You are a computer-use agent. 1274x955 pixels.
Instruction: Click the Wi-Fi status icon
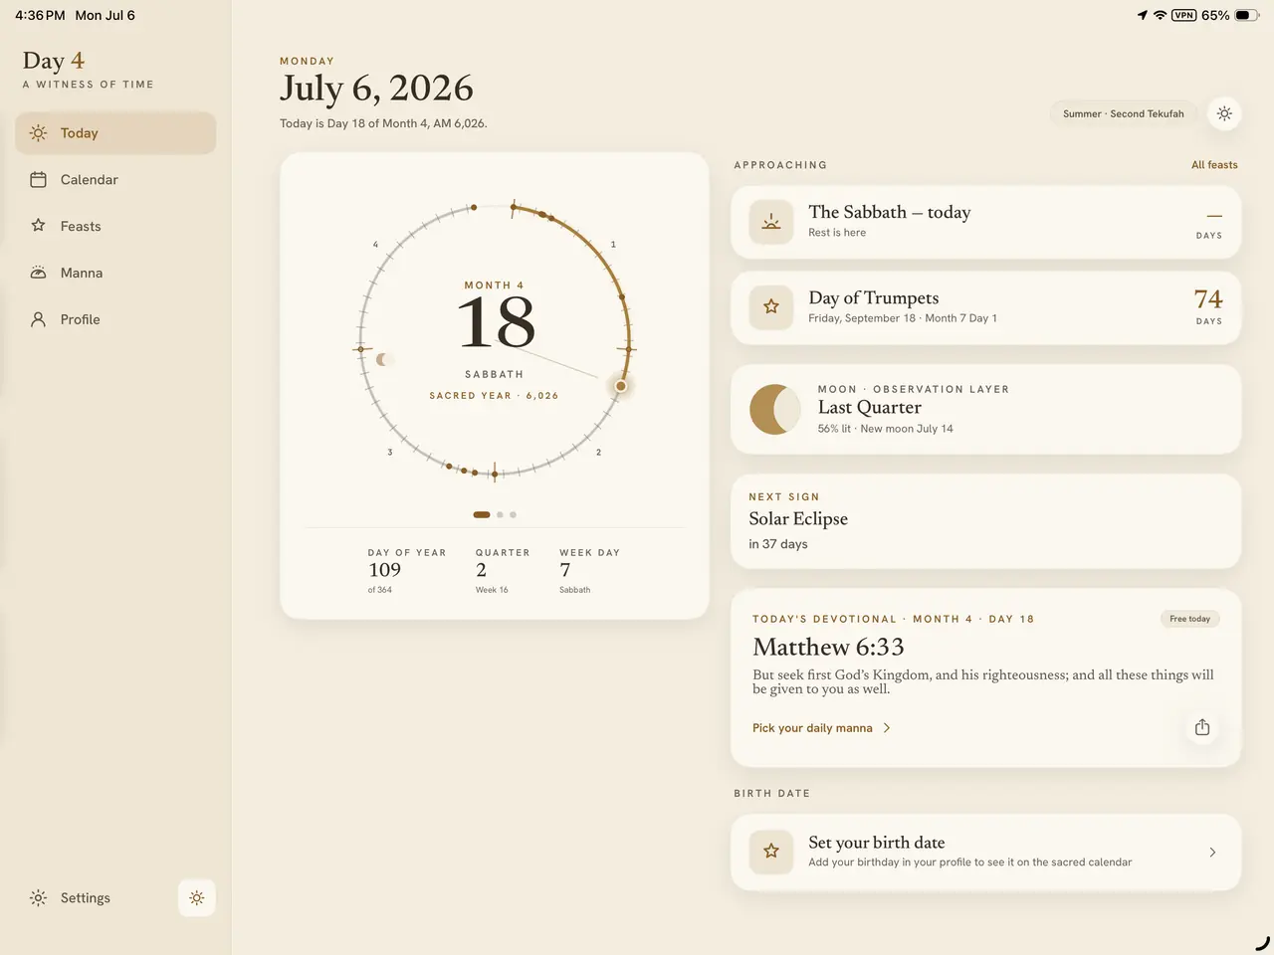point(1160,15)
